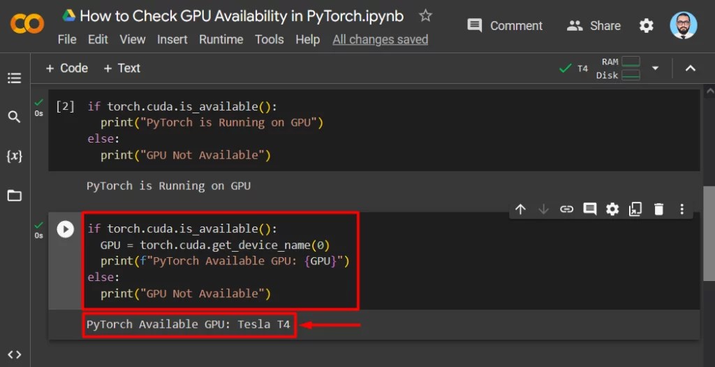The width and height of the screenshot is (715, 367).
Task: Click the T4 RAM Disk resource indicator
Action: click(x=600, y=69)
